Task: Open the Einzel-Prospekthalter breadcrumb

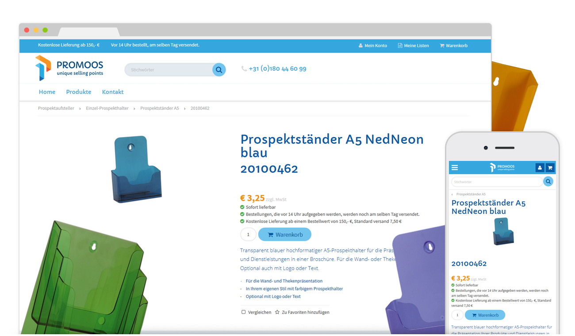Action: point(107,108)
